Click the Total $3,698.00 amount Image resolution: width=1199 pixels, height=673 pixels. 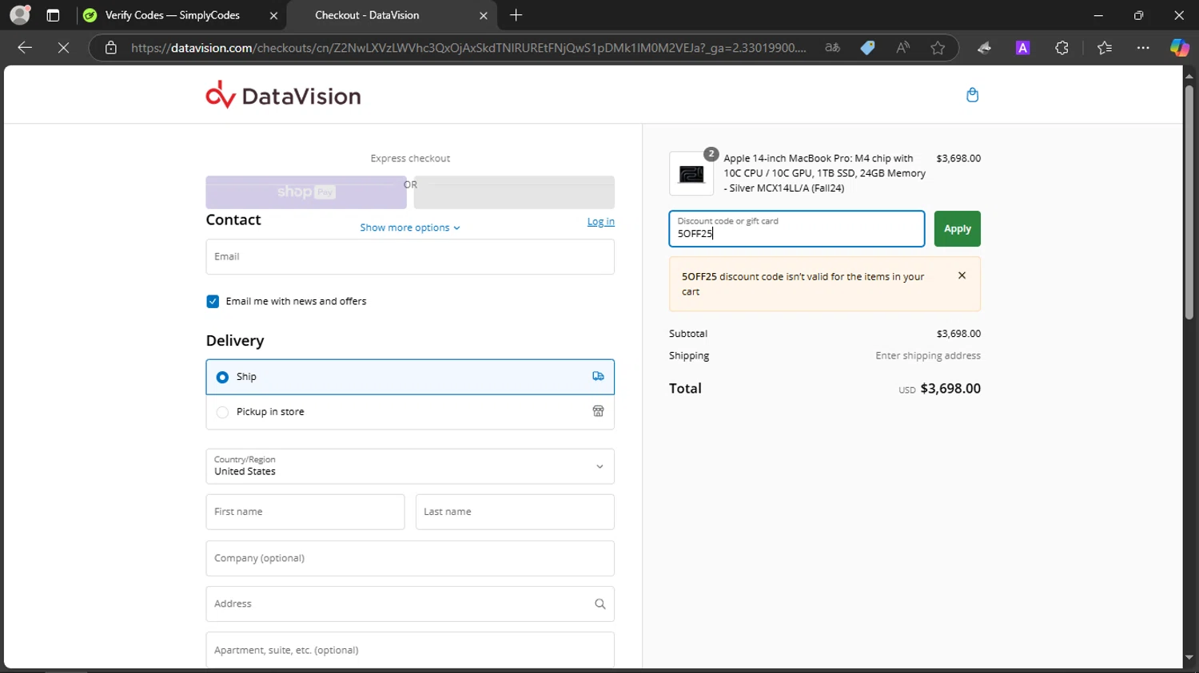[x=950, y=389]
